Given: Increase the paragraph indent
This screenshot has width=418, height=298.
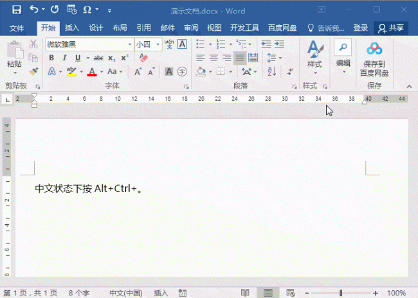Looking at the screenshot, I should [279, 44].
